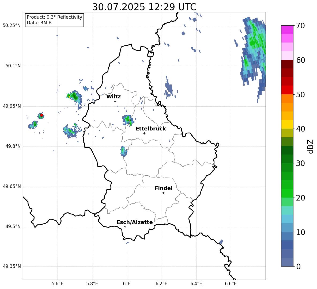Click the 50.1°N latitude label

pos(13,66)
